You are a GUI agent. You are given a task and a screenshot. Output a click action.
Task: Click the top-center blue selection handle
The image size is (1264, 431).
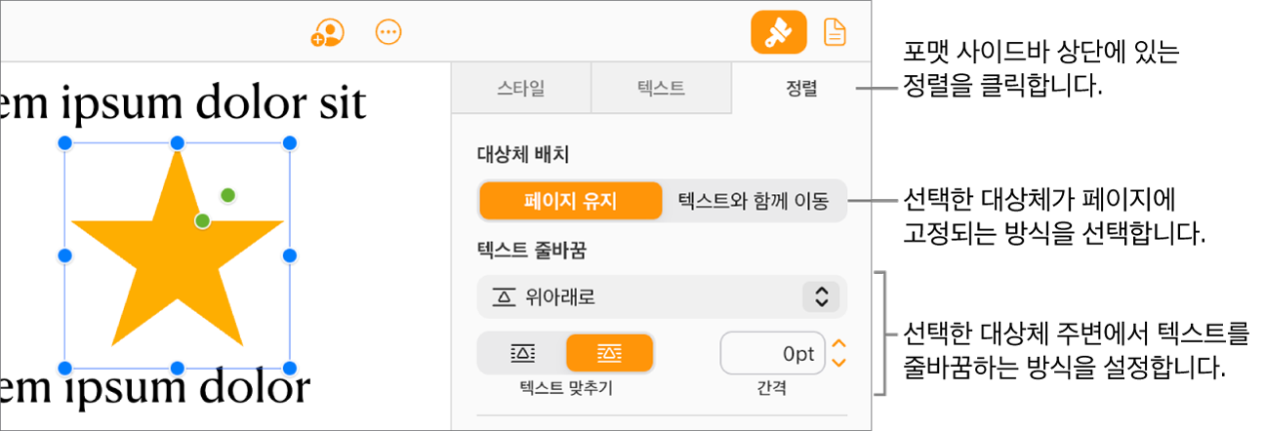(178, 143)
